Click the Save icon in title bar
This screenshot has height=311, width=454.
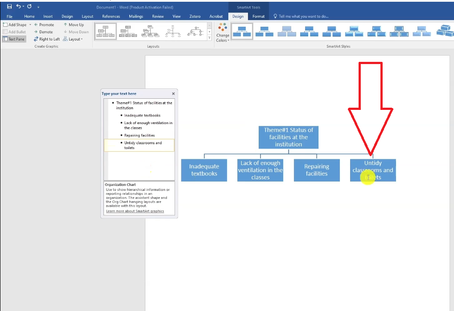[x=9, y=7]
